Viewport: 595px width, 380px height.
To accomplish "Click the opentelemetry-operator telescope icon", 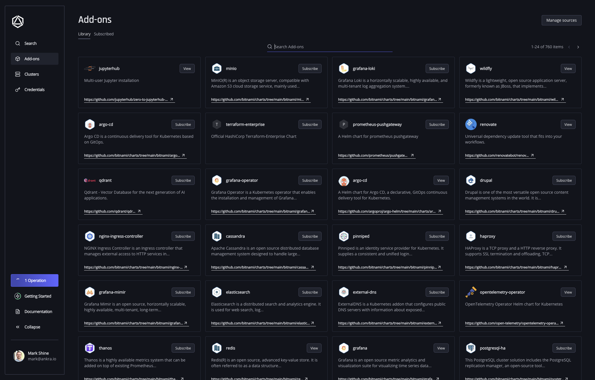I will pyautogui.click(x=471, y=292).
